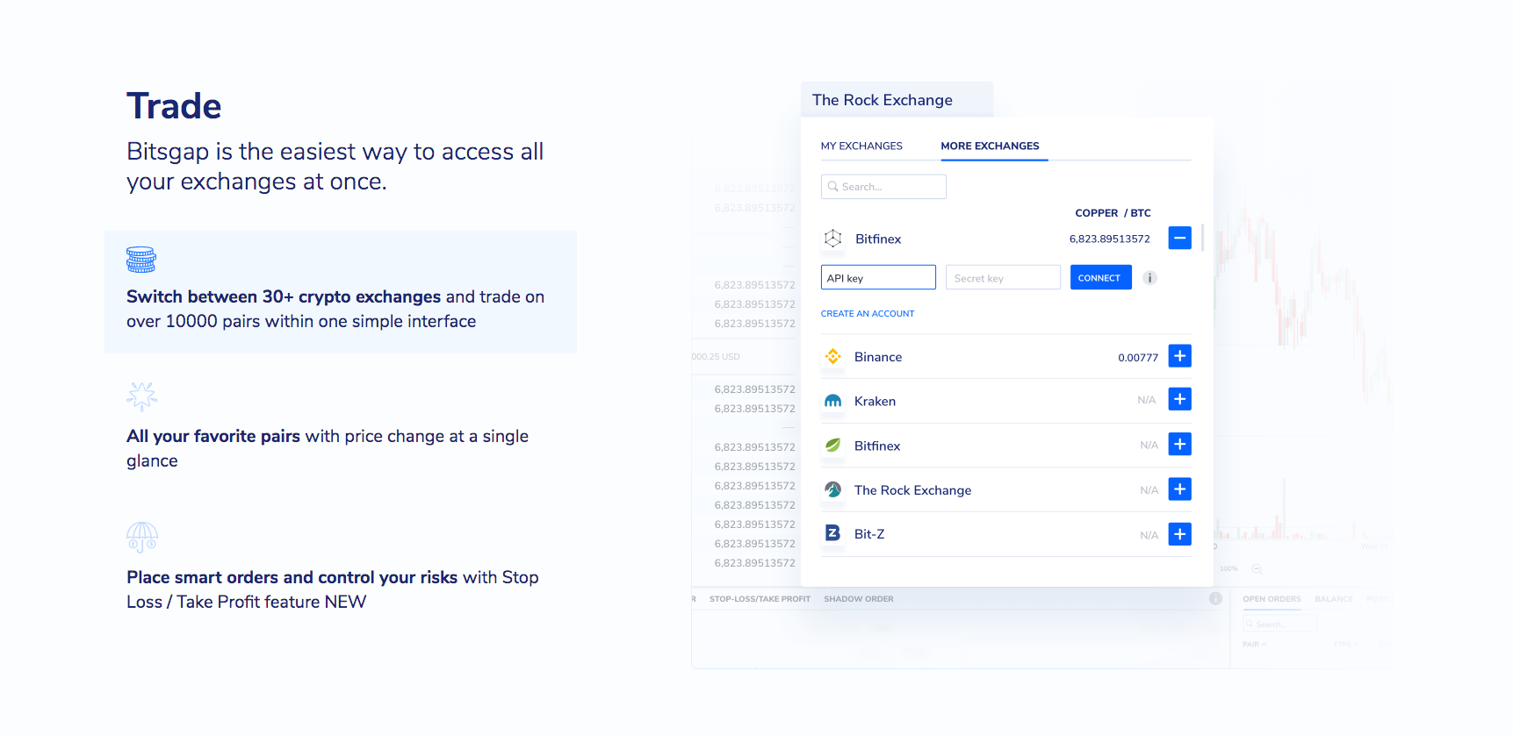Click the Bitfinex price 6,823.89513572
The width and height of the screenshot is (1513, 735).
[1109, 239]
